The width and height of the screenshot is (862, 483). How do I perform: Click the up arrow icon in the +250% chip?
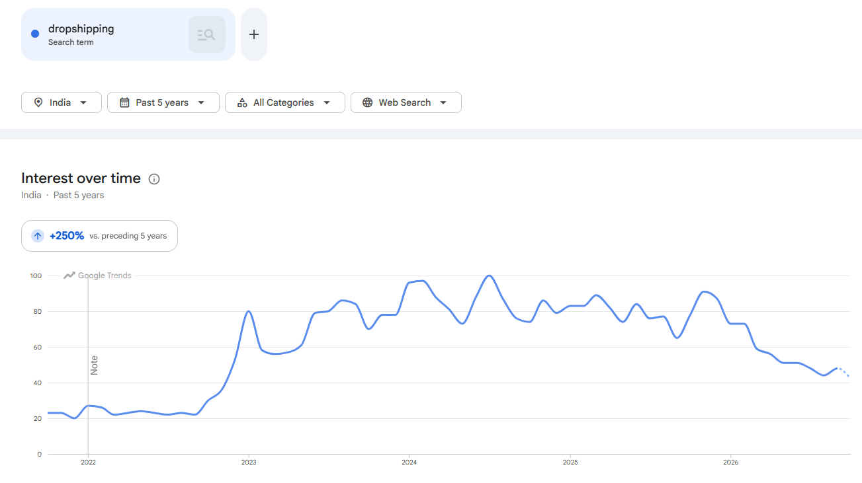tap(38, 236)
